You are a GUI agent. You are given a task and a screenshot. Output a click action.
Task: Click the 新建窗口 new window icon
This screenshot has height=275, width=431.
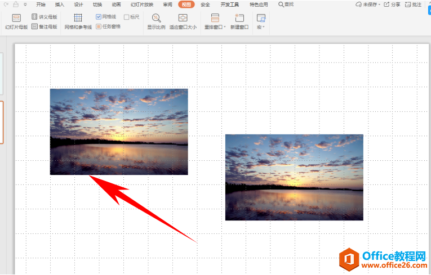click(239, 21)
